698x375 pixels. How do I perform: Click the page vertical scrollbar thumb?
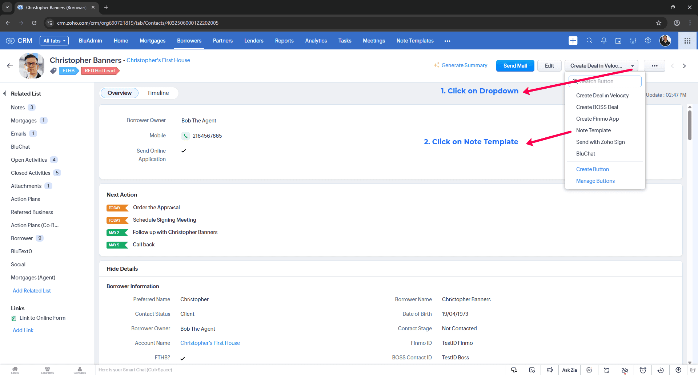pyautogui.click(x=690, y=125)
